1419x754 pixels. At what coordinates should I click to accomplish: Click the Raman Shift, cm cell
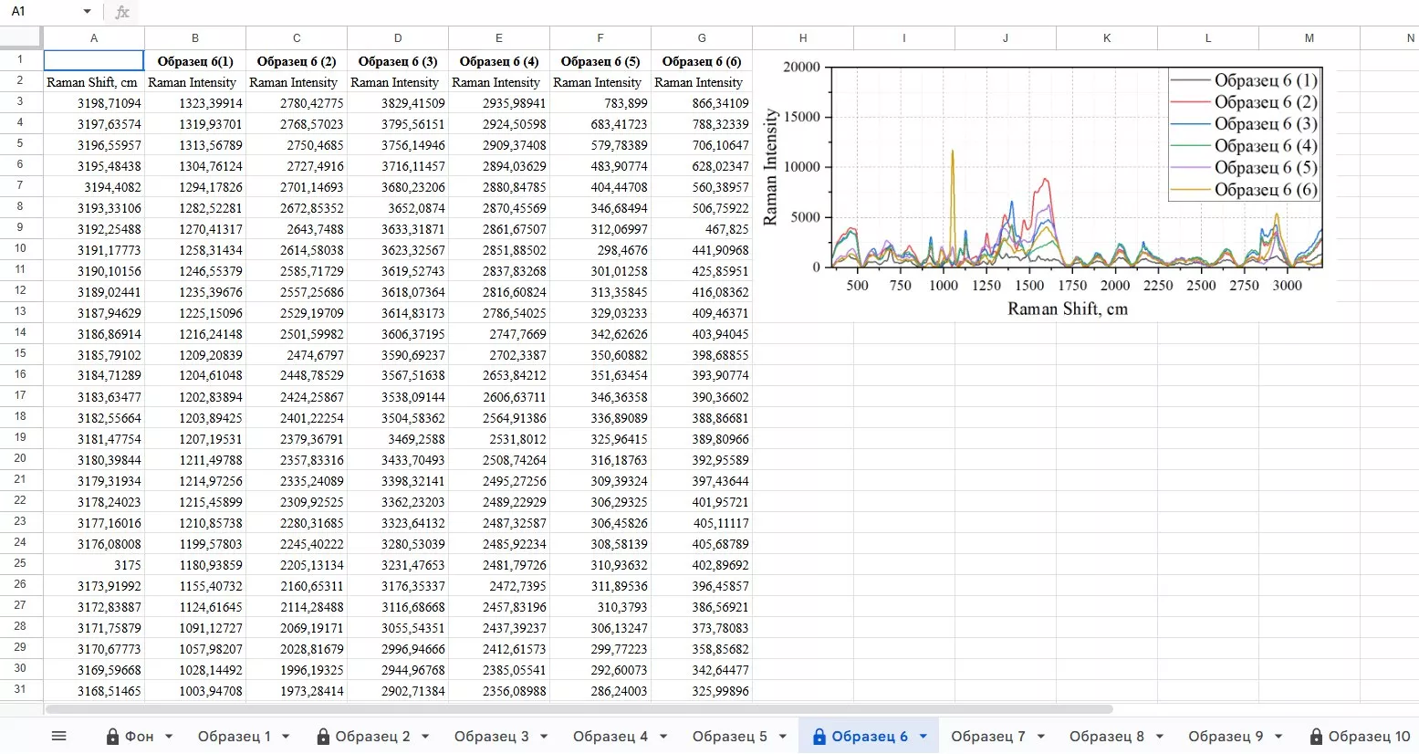click(x=94, y=82)
